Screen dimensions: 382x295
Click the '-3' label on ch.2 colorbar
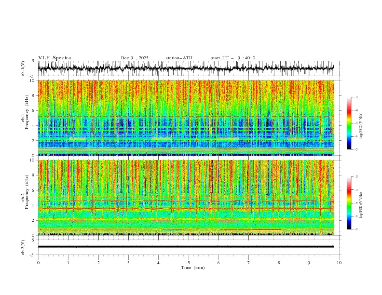point(355,177)
